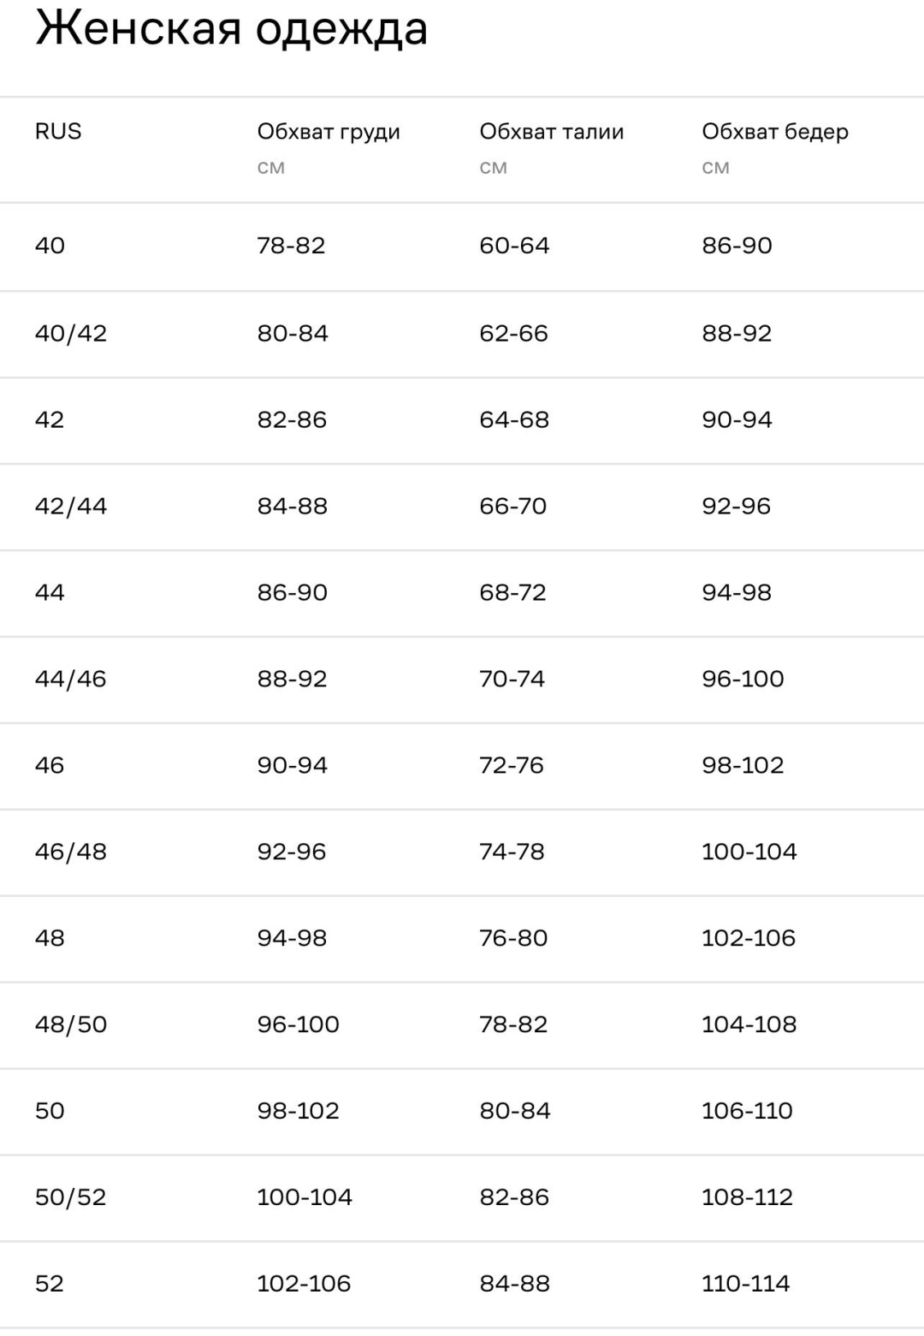The image size is (924, 1336).
Task: Select size 40 row label
Action: coord(50,246)
